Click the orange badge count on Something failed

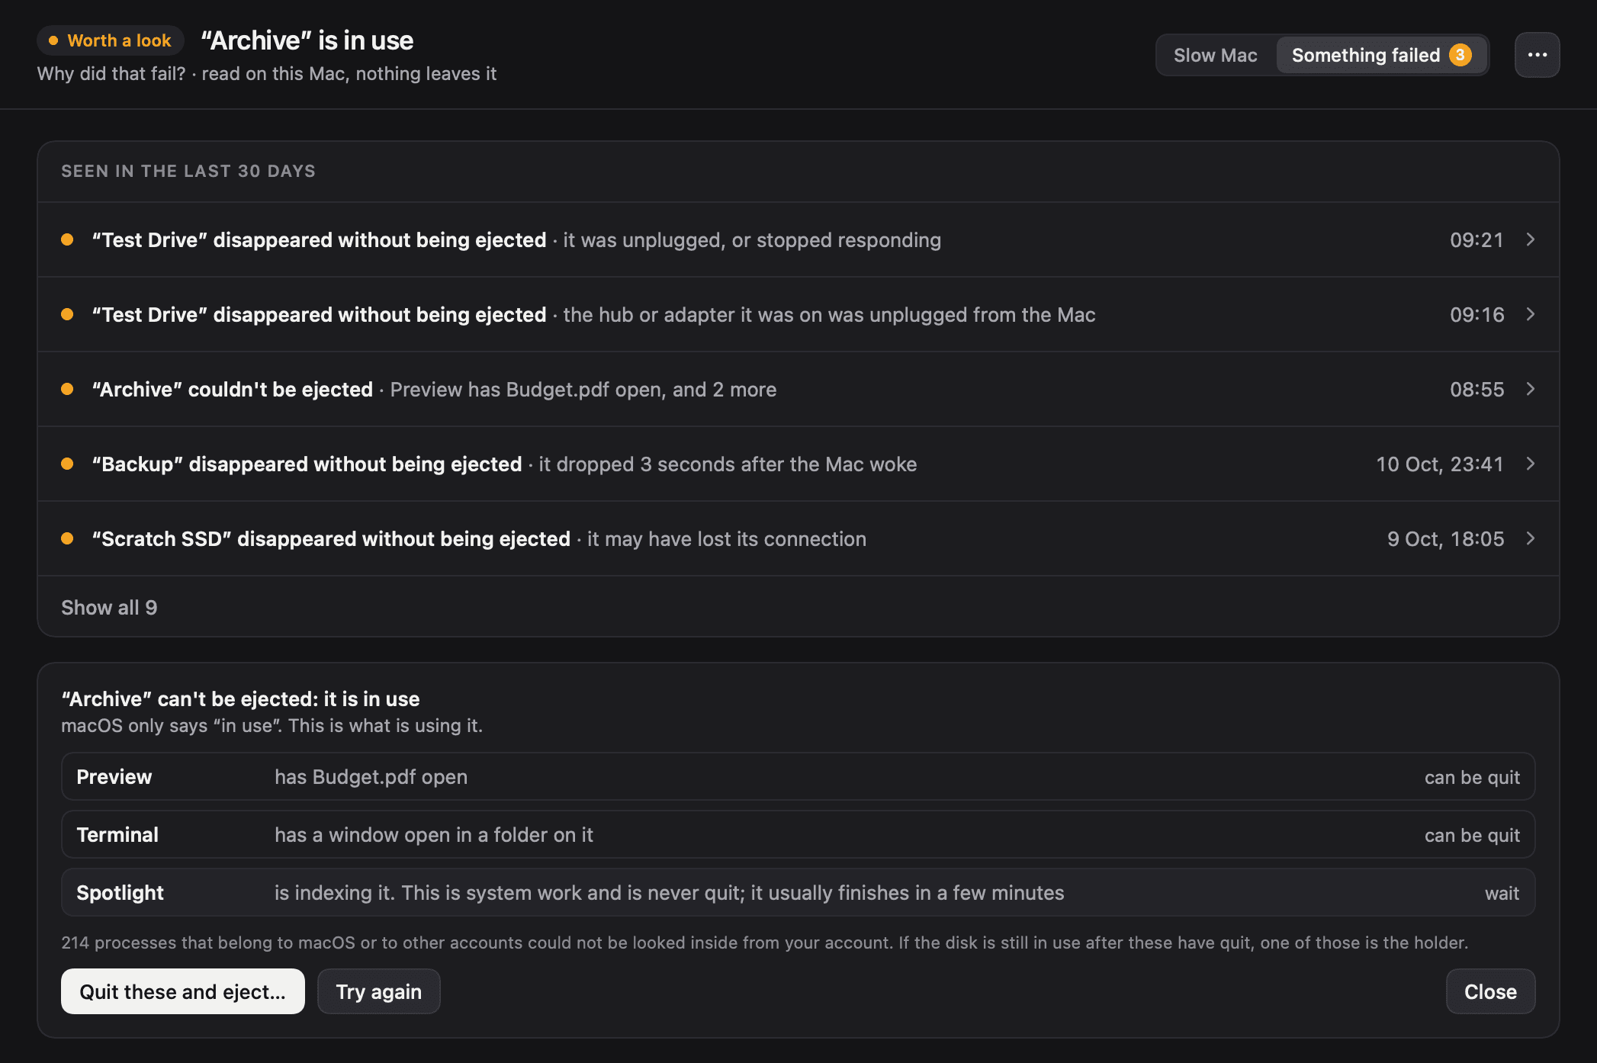tap(1460, 55)
